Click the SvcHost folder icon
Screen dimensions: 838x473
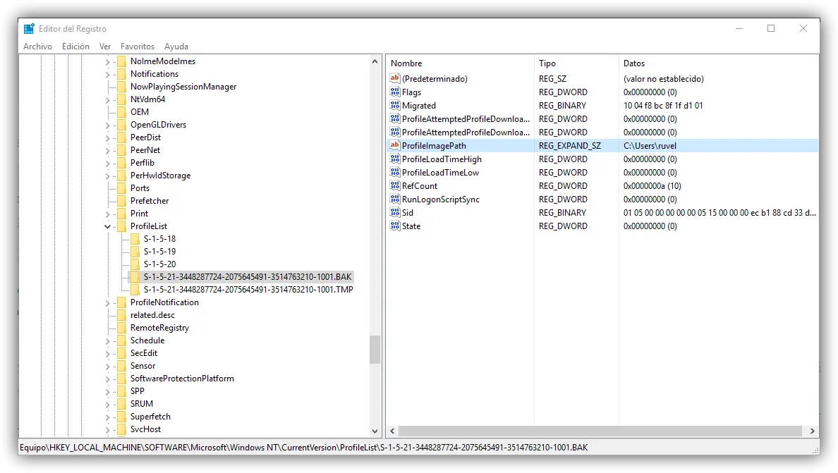click(122, 429)
